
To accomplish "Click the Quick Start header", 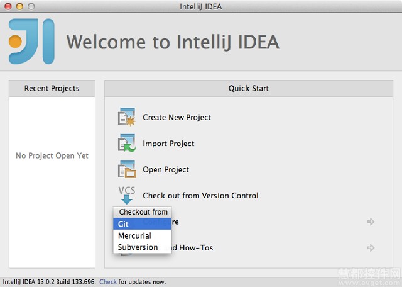I will coord(249,88).
